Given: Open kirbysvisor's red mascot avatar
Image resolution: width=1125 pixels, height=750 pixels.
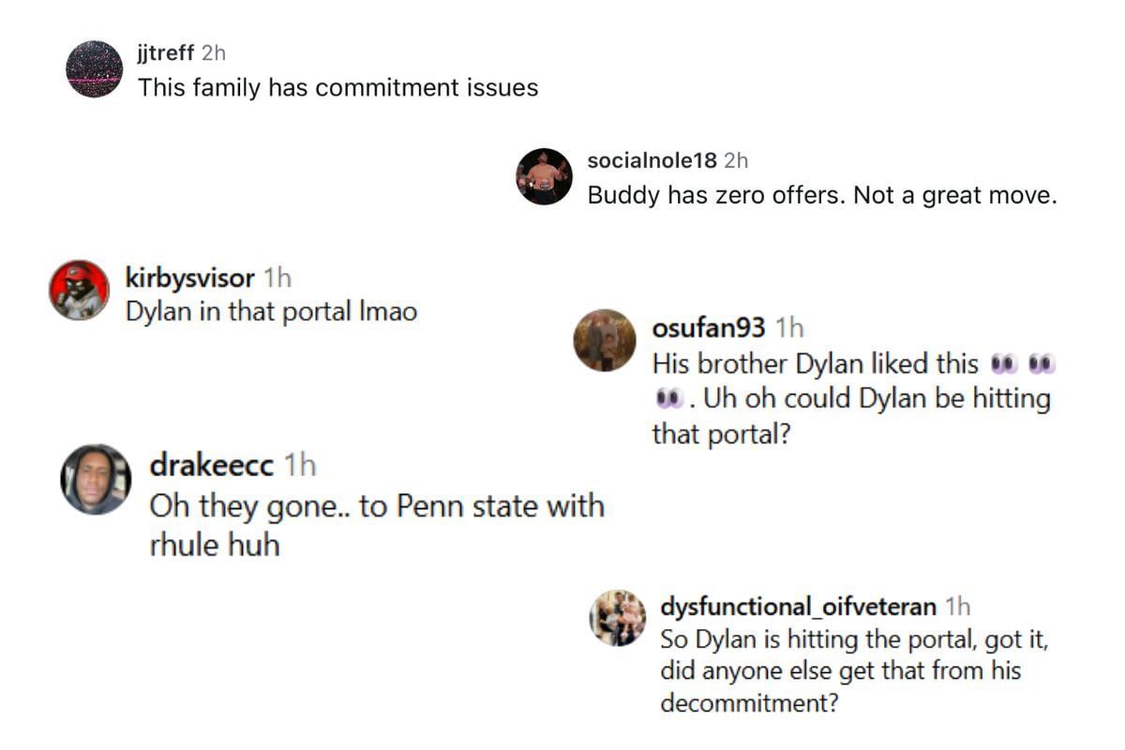Looking at the screenshot, I should pos(79,290).
